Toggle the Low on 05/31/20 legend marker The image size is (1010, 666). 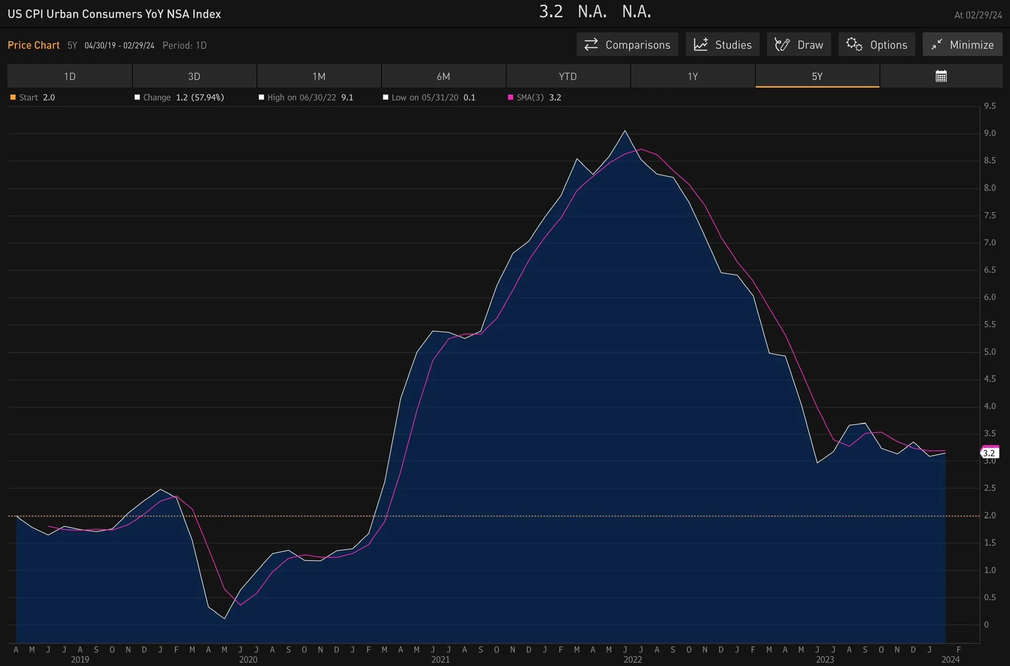386,98
